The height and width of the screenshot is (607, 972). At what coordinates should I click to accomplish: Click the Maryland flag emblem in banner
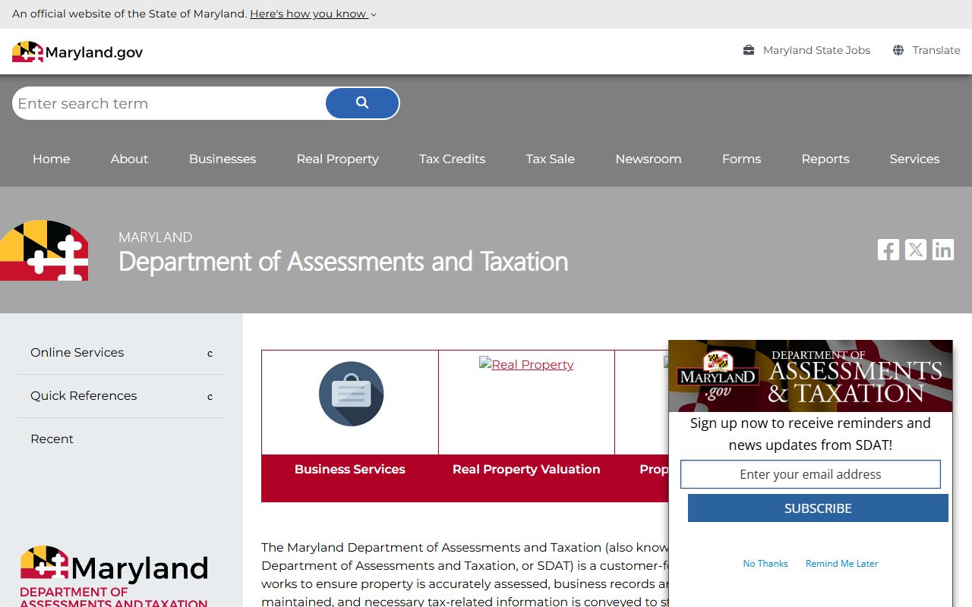(44, 250)
